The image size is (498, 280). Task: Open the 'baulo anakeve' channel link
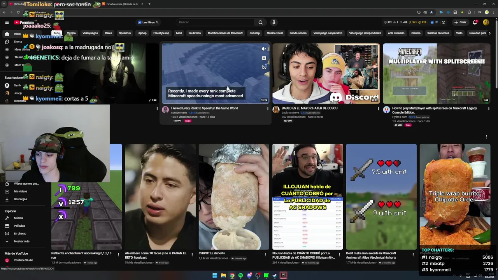tap(290, 113)
